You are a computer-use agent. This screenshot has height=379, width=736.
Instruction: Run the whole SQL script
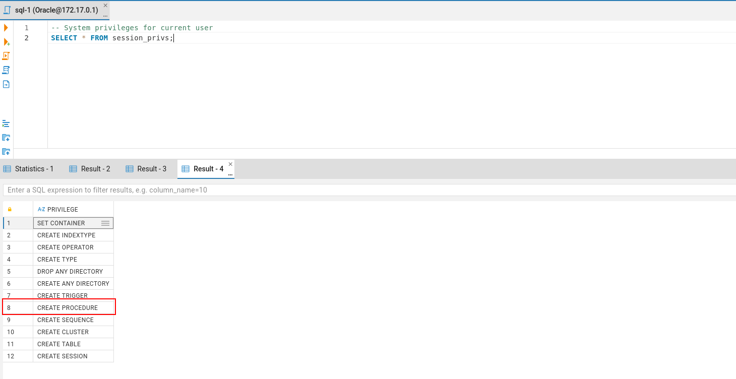(x=6, y=56)
